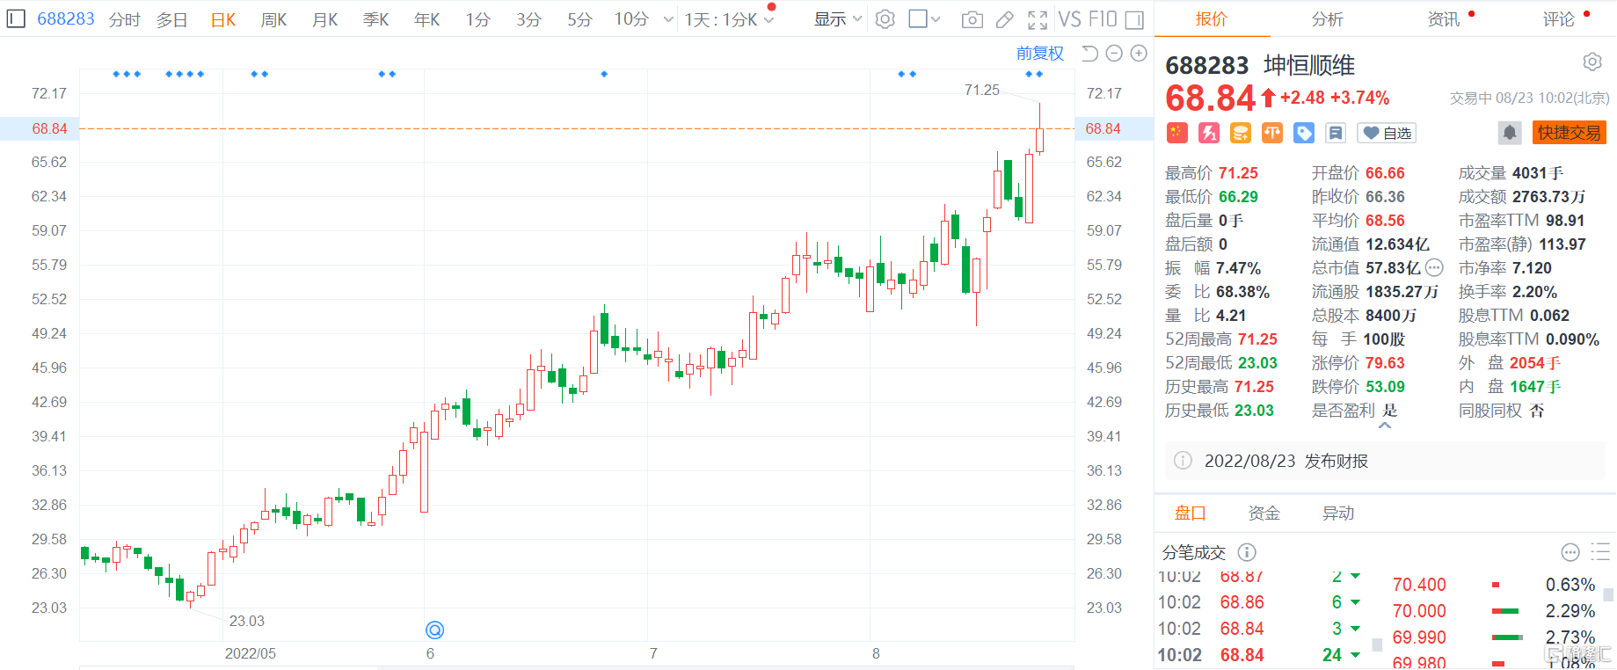Viewport: 1617px width, 670px height.
Task: Click the 71.25 high price label on chart
Action: [981, 90]
